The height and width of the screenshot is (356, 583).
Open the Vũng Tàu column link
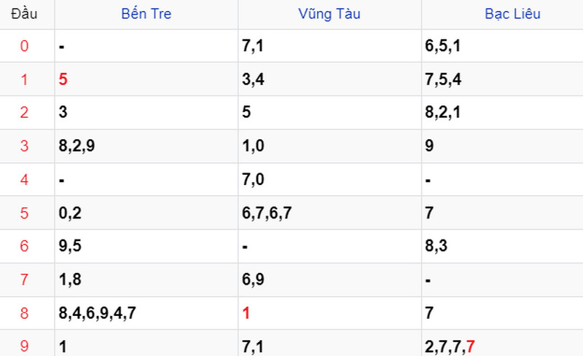tap(329, 14)
